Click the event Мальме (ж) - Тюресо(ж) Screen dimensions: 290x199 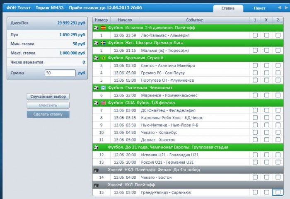(165, 51)
